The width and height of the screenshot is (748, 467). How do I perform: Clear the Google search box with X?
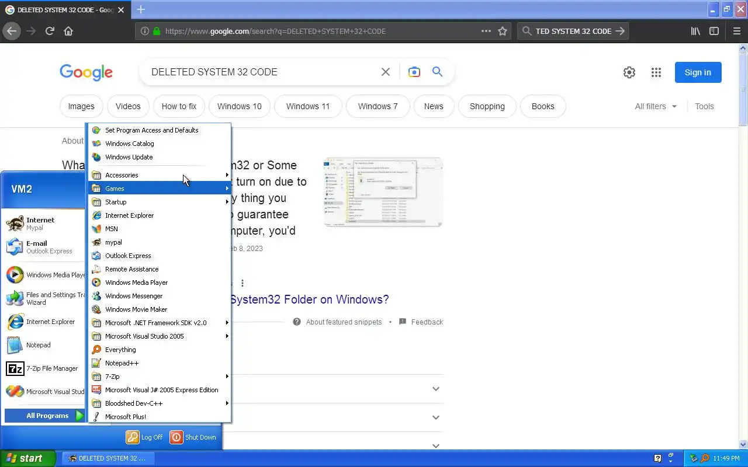coord(386,72)
